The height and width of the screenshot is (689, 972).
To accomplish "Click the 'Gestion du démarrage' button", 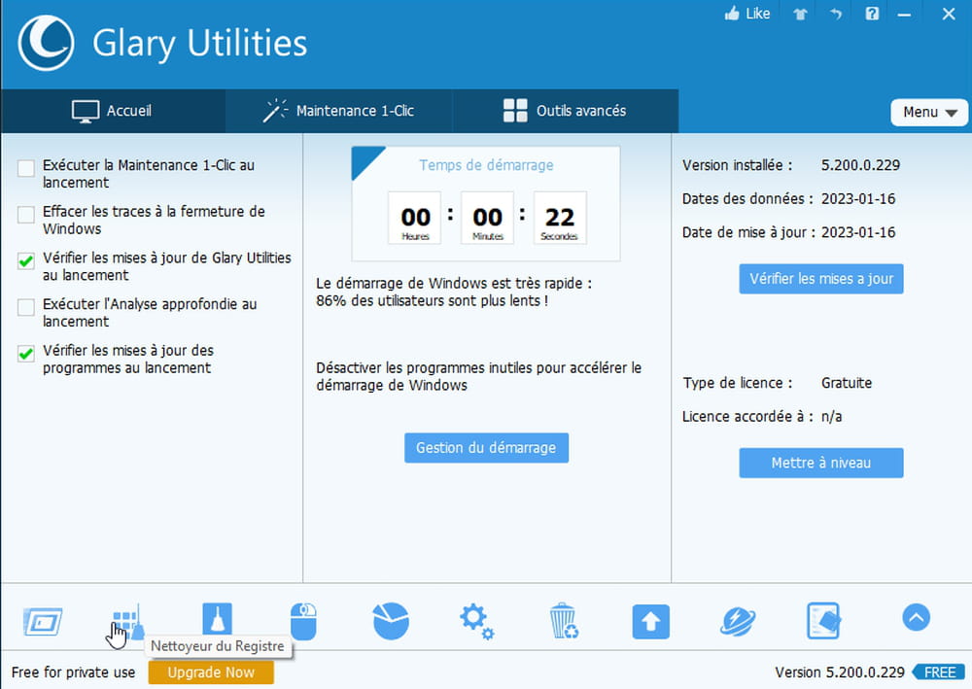I will (486, 448).
